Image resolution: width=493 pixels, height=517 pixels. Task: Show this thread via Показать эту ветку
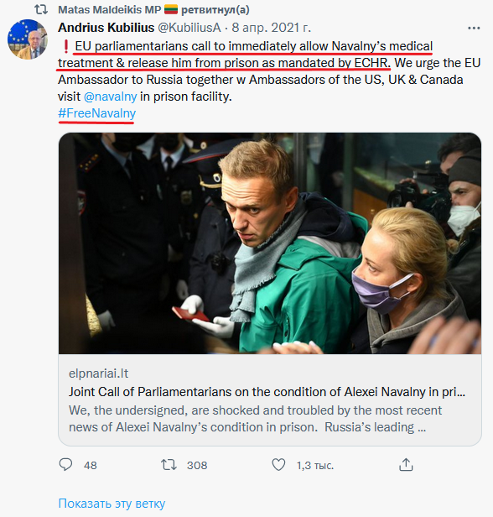click(112, 504)
